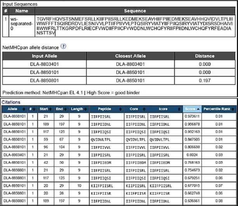Sort by the # column header
Screen dimensions: 238x206
pos(30,109)
